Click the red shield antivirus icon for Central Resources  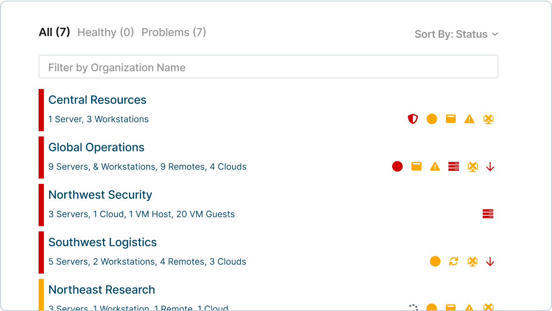click(413, 119)
